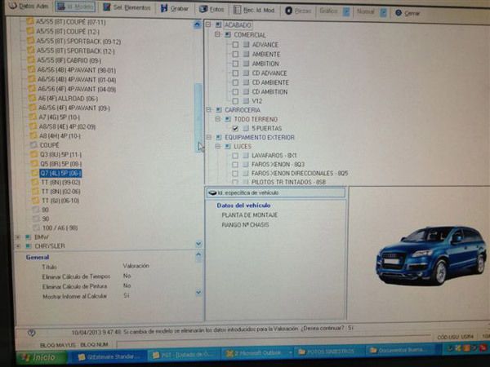Switch to Microsoft Outlook taskbar item
This screenshot has width=490, height=367.
point(259,353)
